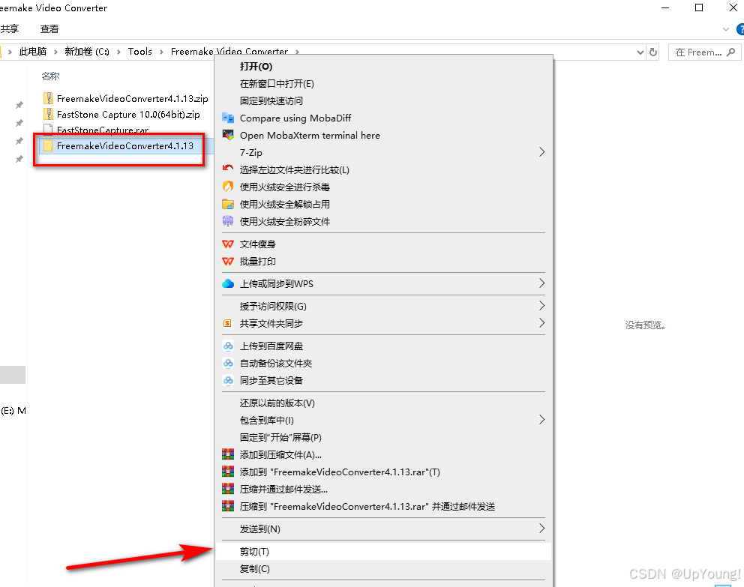744x587 pixels.
Task: Click the red compare-left-folder arrow icon
Action: [x=228, y=169]
